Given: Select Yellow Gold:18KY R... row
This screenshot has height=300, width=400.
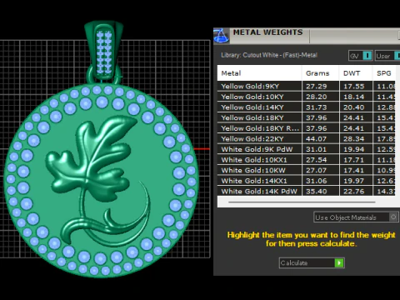Looking at the screenshot, I should point(306,128).
